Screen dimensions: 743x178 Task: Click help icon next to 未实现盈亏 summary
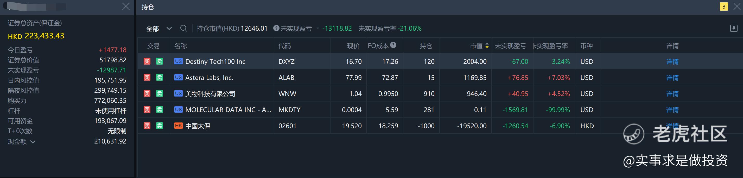click(x=276, y=28)
